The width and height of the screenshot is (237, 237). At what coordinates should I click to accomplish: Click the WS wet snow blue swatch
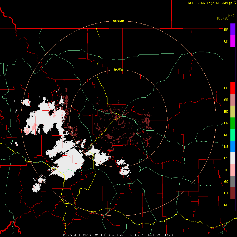pyautogui.click(x=233, y=146)
